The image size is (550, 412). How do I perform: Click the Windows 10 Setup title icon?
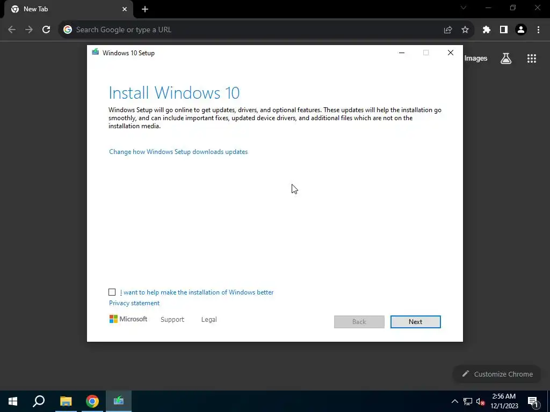pyautogui.click(x=96, y=52)
